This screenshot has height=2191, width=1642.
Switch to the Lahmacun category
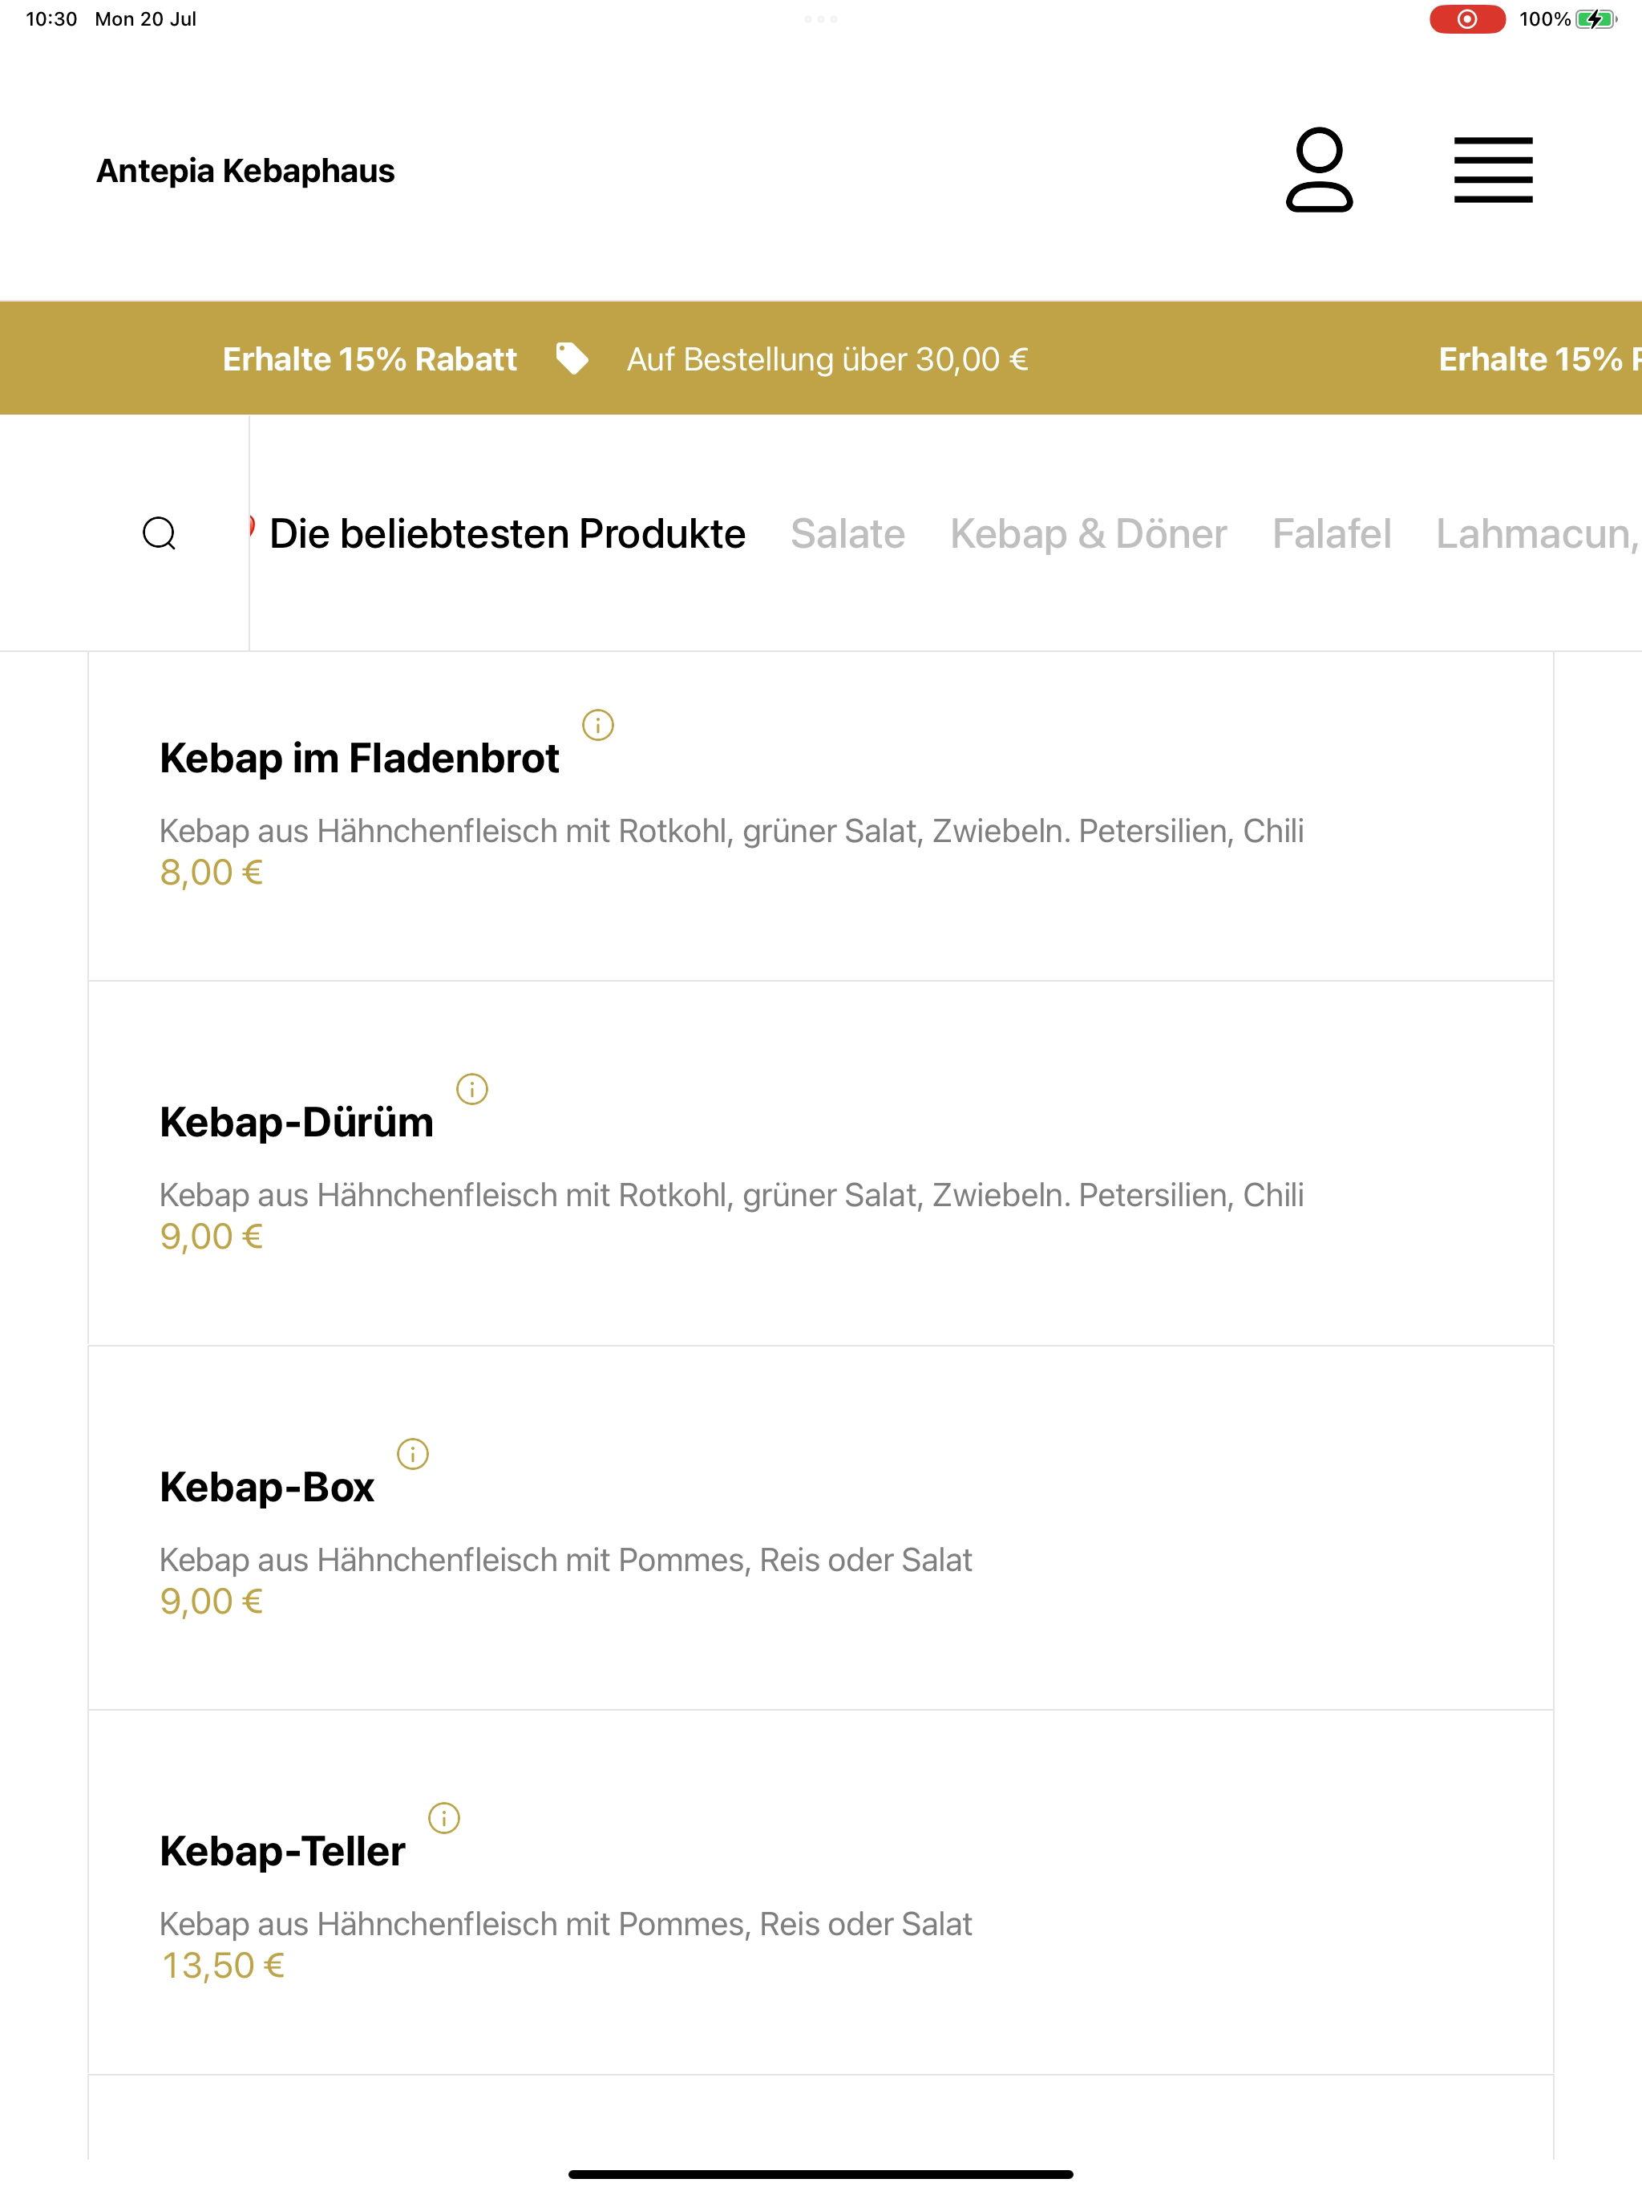click(x=1538, y=534)
